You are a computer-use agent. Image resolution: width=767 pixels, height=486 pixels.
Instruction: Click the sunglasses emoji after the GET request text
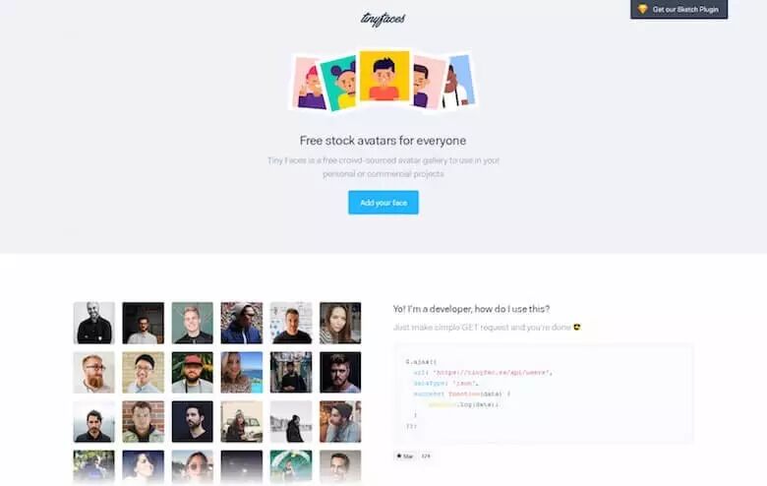577,327
